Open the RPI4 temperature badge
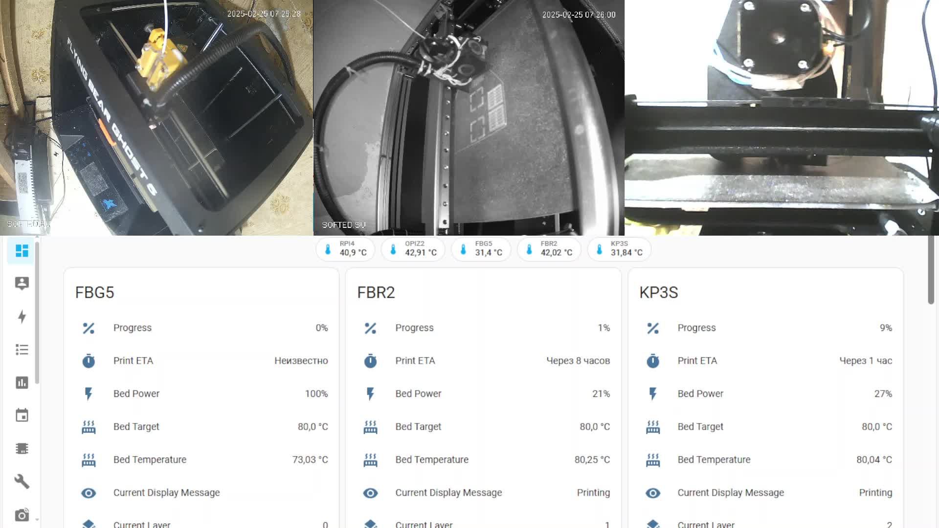 (x=346, y=249)
